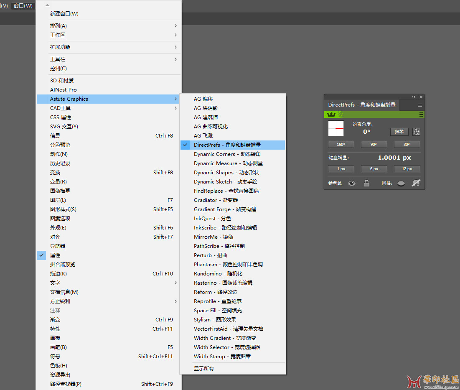Viewport: 460px width, 390px height.
Task: Uncheck DirectPrefs - 角度和键盘增量 item
Action: tap(233, 145)
